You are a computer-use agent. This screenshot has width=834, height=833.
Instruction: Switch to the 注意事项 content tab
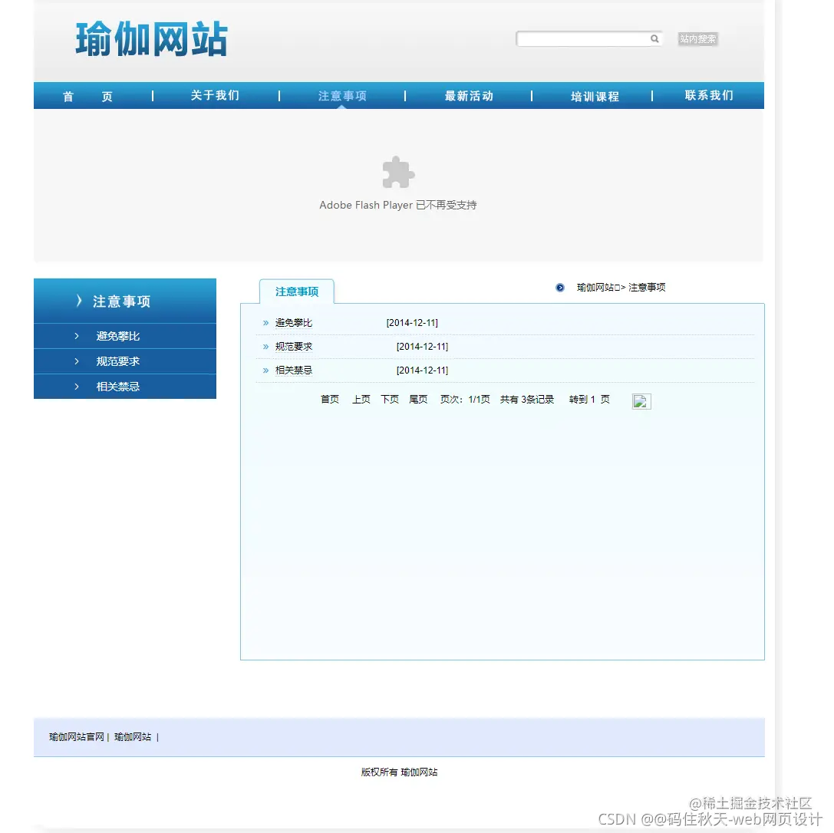point(296,291)
